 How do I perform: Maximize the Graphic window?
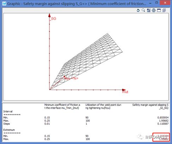156,3
